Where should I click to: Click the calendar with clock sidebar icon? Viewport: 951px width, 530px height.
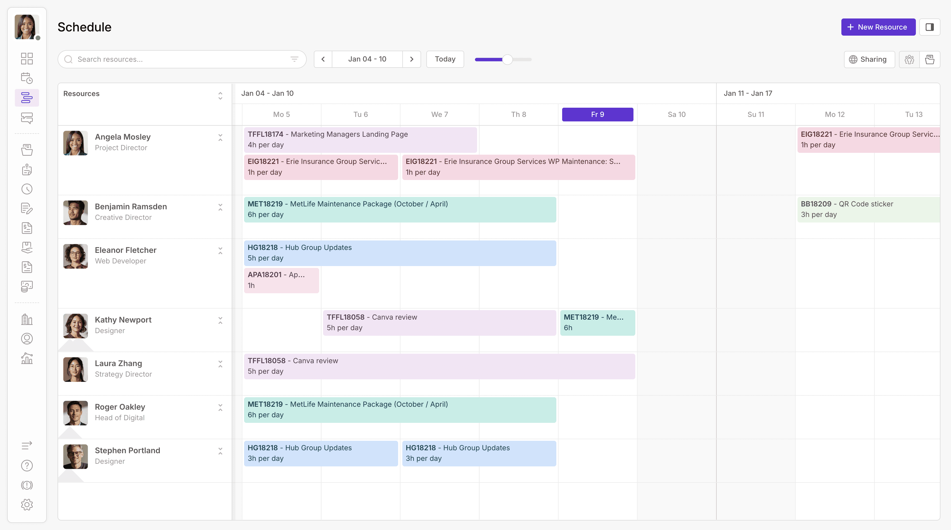tap(27, 78)
